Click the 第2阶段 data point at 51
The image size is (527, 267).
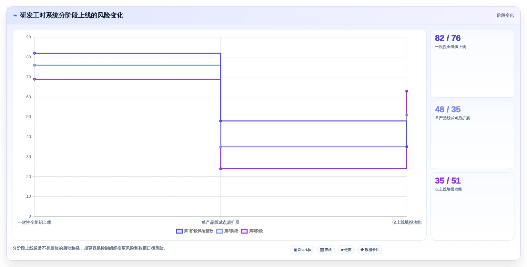point(407,115)
